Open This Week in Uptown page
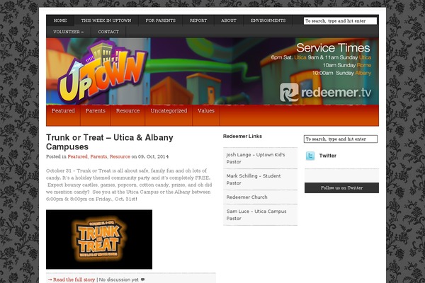Viewport: 425px width, 283px height. click(x=106, y=21)
